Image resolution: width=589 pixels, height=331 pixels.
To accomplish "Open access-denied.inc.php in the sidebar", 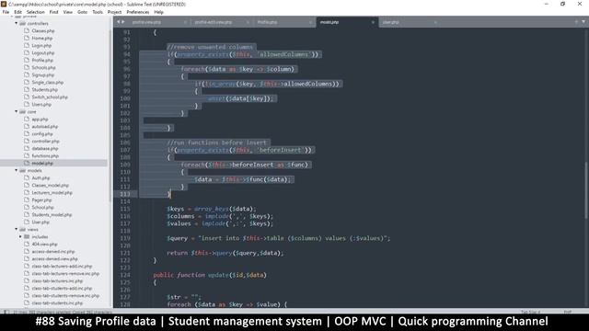I will tap(53, 251).
